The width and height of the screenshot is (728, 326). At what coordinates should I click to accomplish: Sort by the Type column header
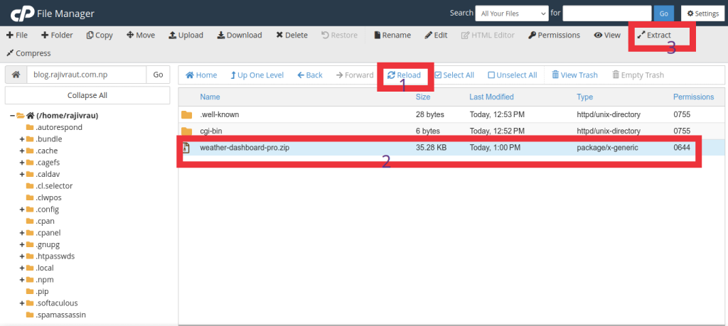coord(585,97)
